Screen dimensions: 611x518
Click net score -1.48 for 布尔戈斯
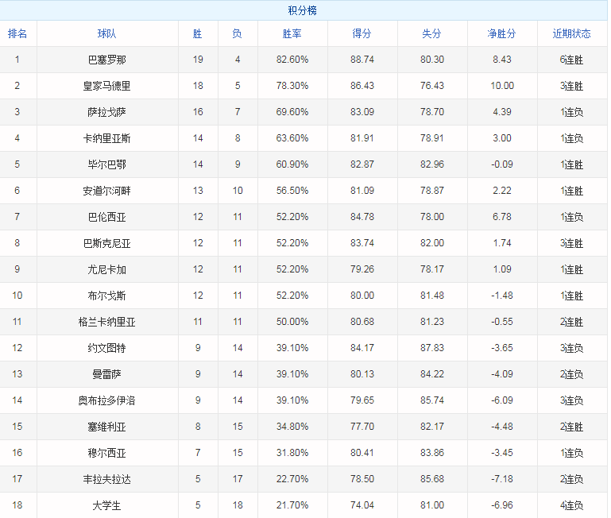point(502,295)
